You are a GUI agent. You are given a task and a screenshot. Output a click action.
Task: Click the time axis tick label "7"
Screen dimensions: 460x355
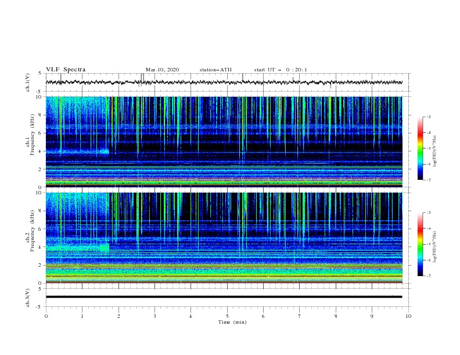tap(300, 316)
